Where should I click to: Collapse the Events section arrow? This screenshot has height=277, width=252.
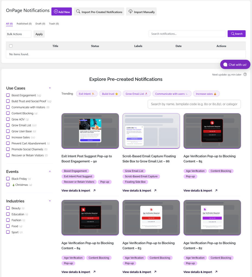(x=50, y=172)
